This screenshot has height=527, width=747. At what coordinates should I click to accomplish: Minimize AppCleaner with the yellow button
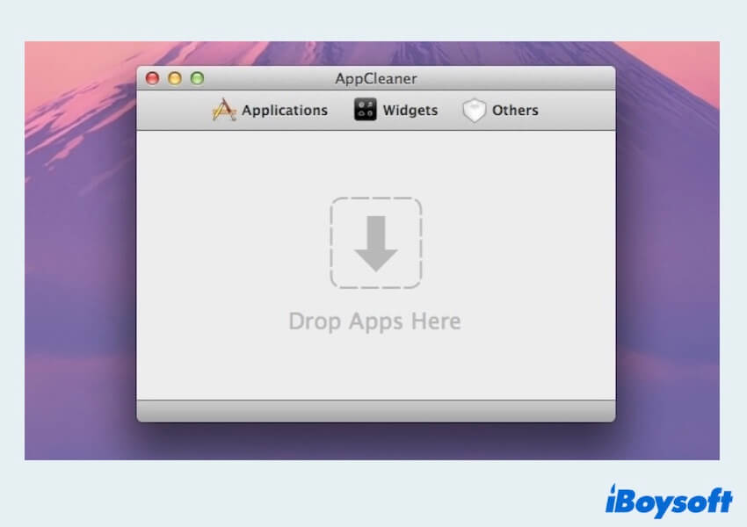click(175, 78)
